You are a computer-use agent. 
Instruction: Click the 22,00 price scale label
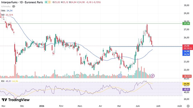tap(186, 70)
